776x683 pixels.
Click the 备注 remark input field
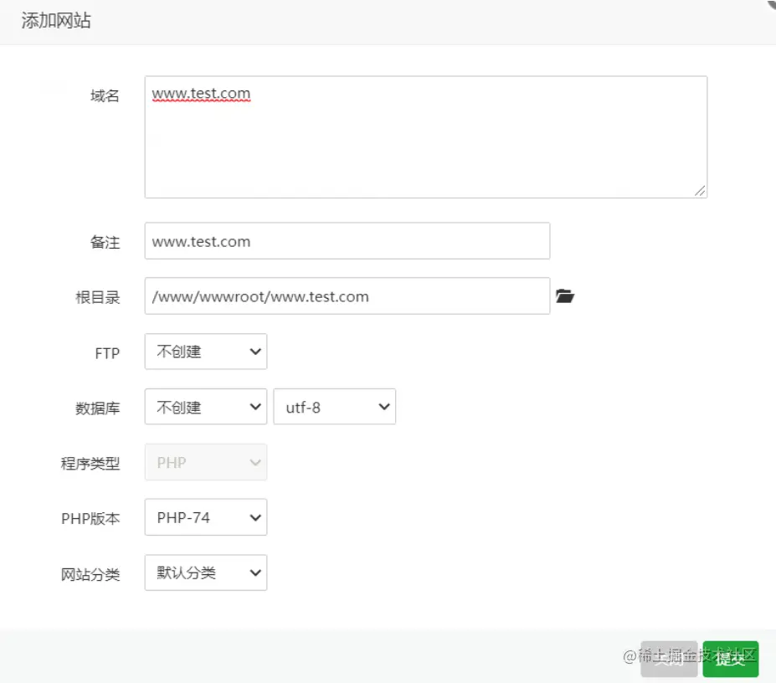point(347,241)
